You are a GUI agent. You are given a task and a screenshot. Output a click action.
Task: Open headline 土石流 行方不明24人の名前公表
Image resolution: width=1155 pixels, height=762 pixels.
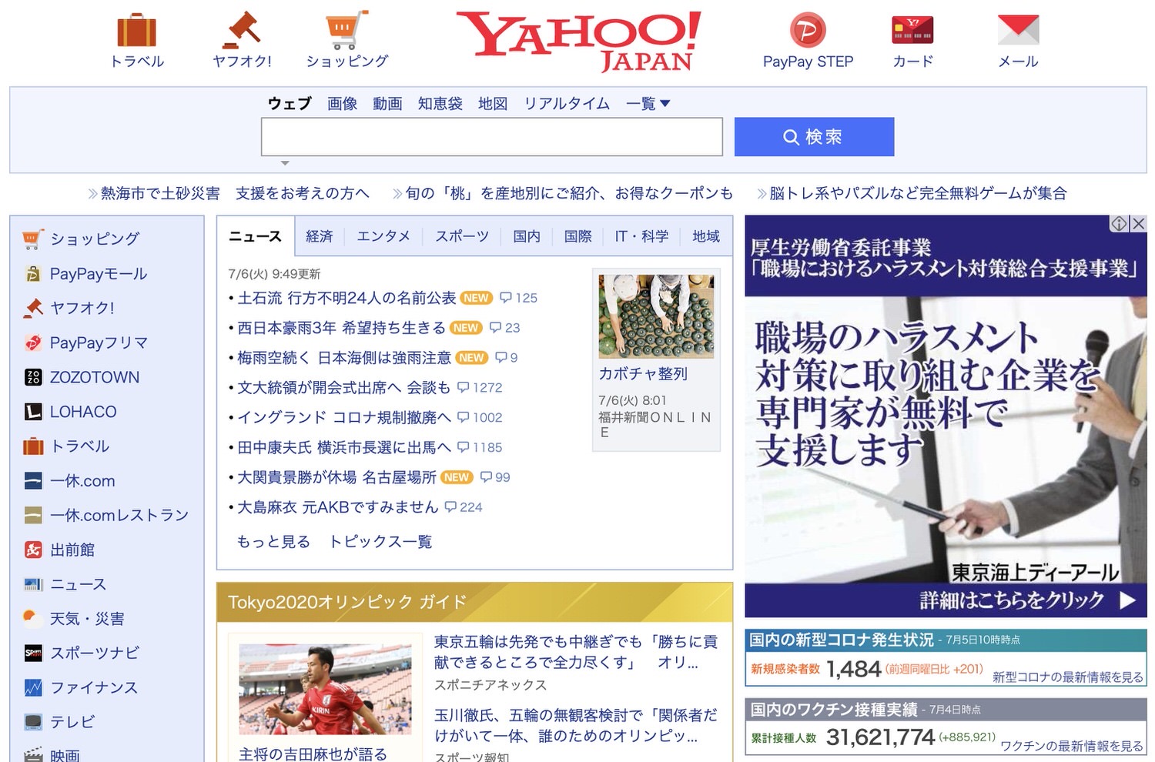(x=346, y=298)
